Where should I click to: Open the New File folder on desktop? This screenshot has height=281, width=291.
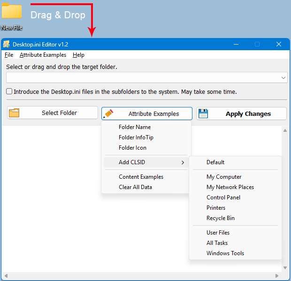[12, 13]
